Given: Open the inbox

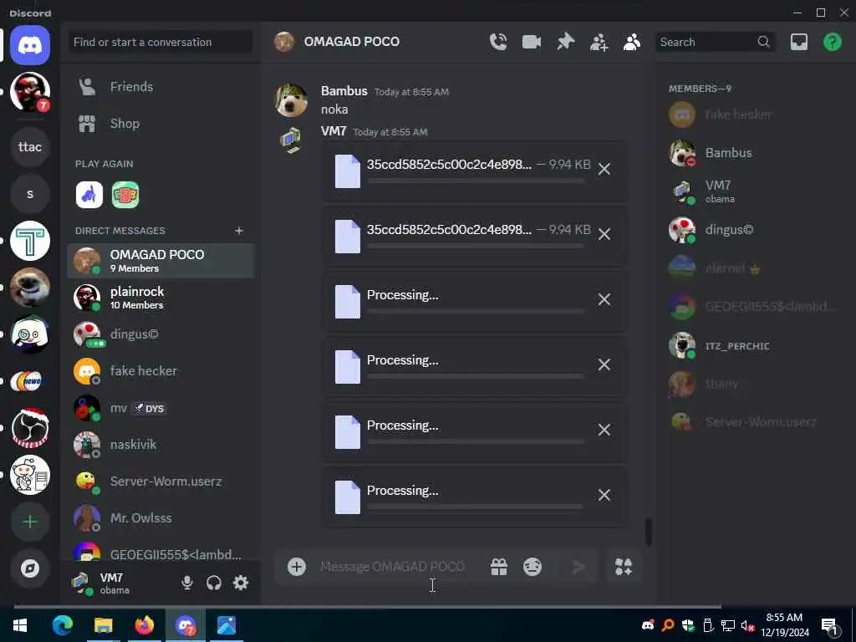Looking at the screenshot, I should click(798, 42).
